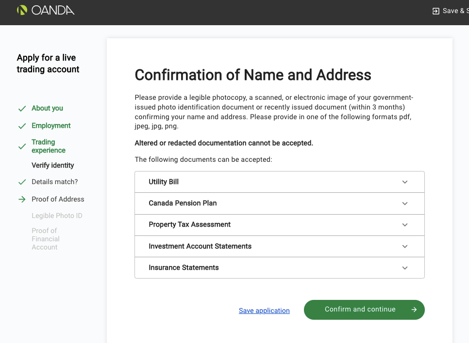Click the arrow beside Proof of Address
Viewport: 469px width, 343px height.
[22, 200]
